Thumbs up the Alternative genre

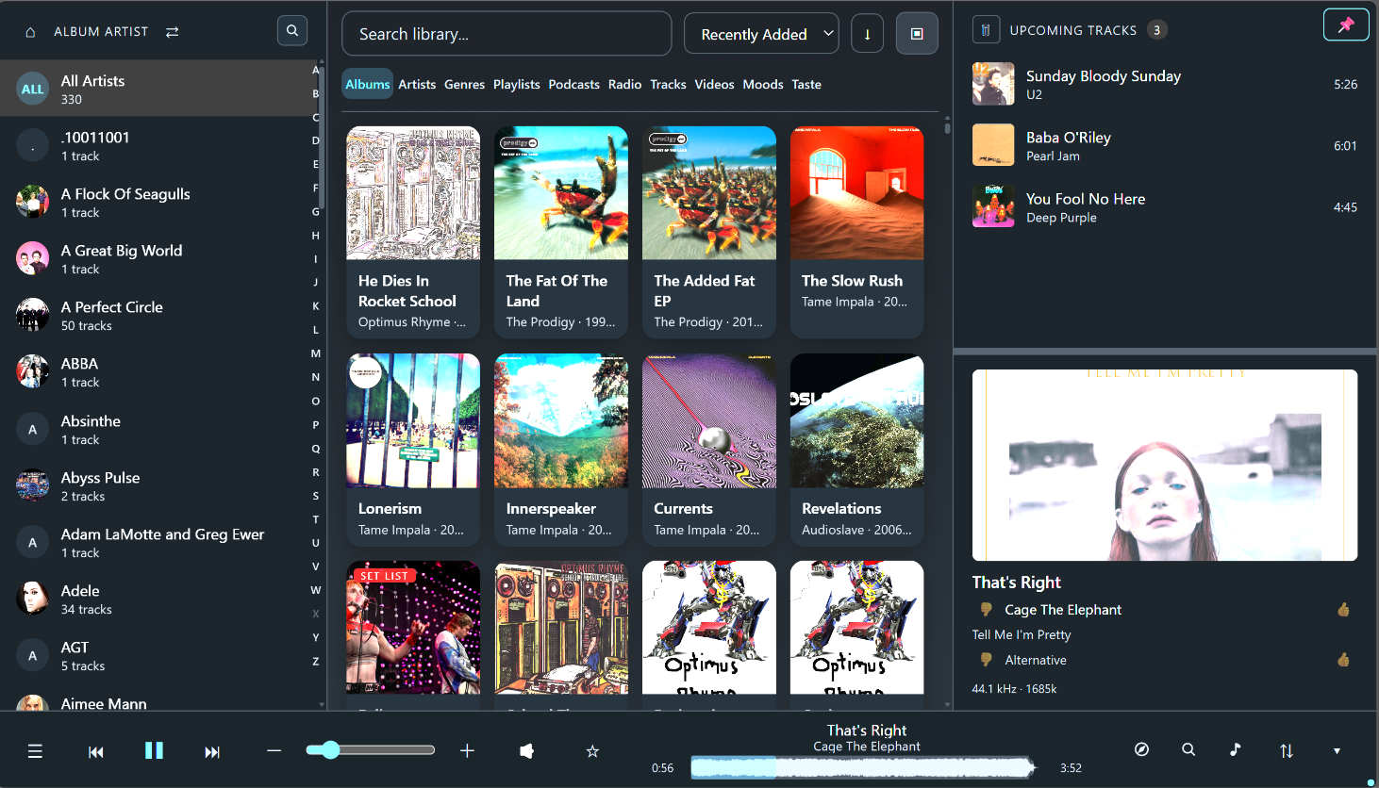[x=1343, y=660]
